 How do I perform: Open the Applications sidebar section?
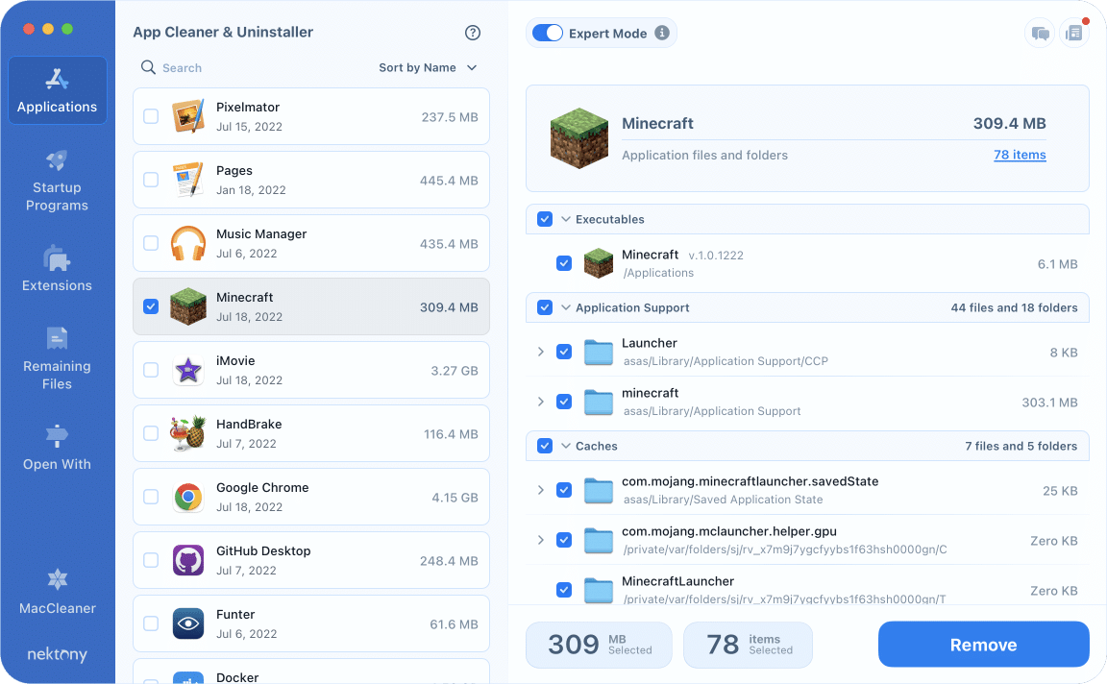coord(58,90)
